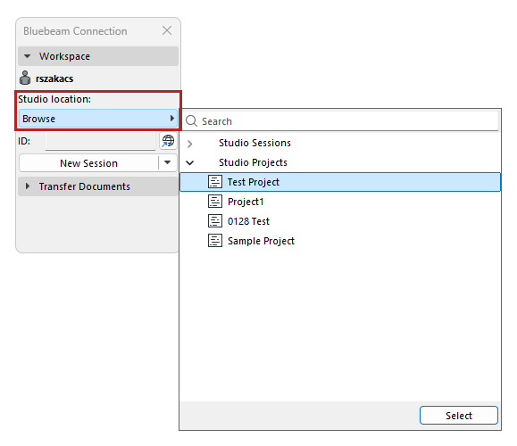Click the Project1 document icon
The height and width of the screenshot is (446, 517).
coord(215,202)
